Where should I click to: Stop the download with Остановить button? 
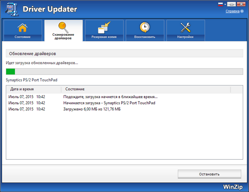[209, 174]
